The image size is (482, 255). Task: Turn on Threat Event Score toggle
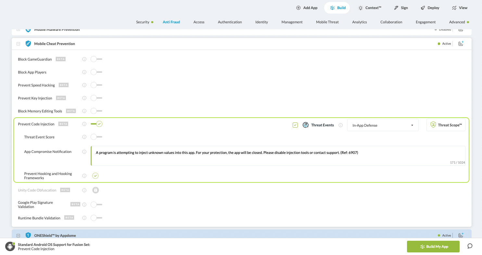pyautogui.click(x=96, y=137)
